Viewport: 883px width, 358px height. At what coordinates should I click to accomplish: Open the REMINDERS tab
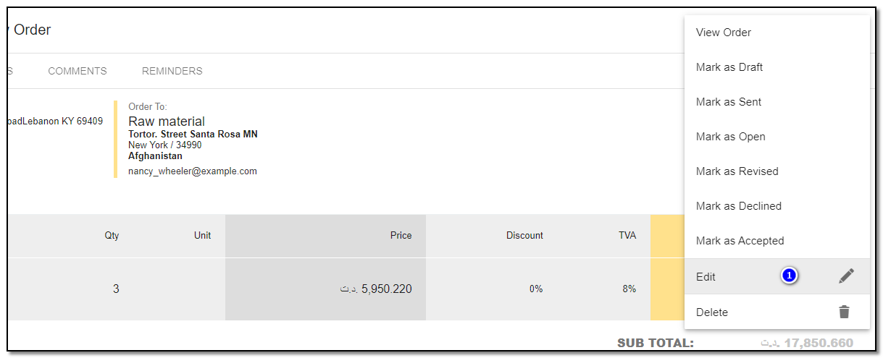click(172, 71)
